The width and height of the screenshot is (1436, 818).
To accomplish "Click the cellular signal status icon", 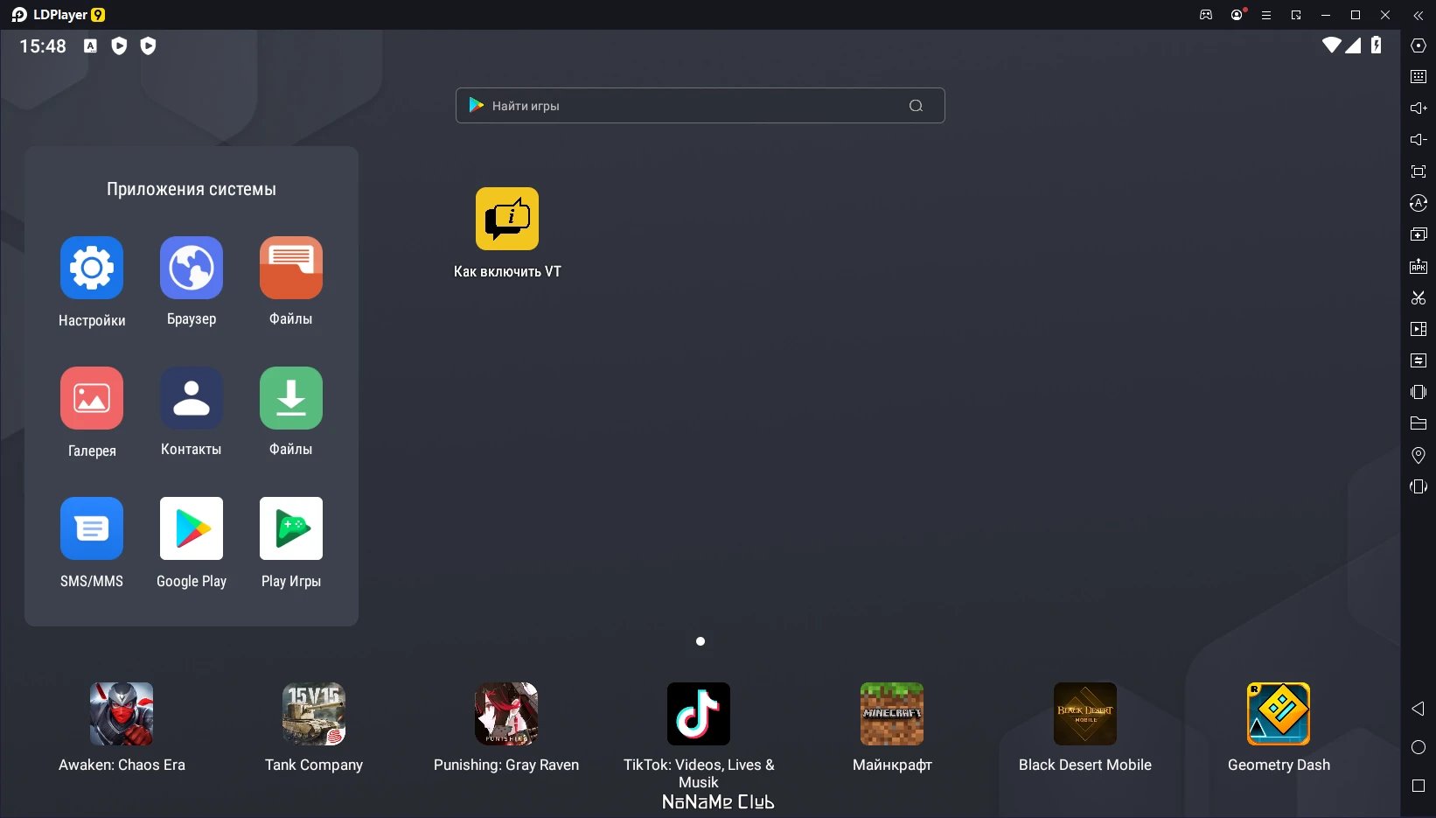I will coord(1353,45).
